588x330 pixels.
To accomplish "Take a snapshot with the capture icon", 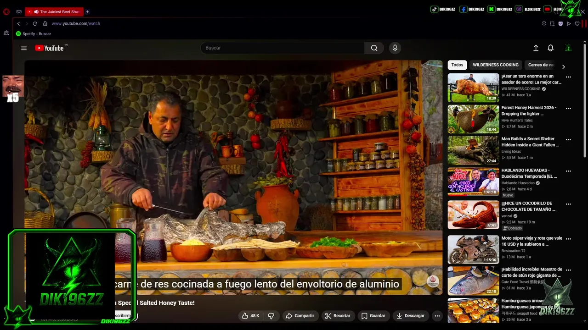I will coord(552,23).
